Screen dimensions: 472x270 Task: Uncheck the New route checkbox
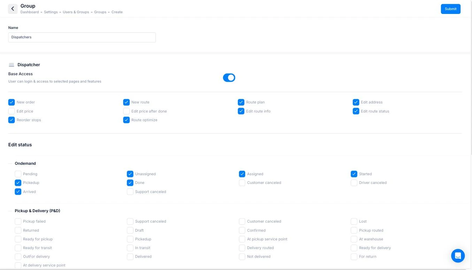tap(126, 102)
